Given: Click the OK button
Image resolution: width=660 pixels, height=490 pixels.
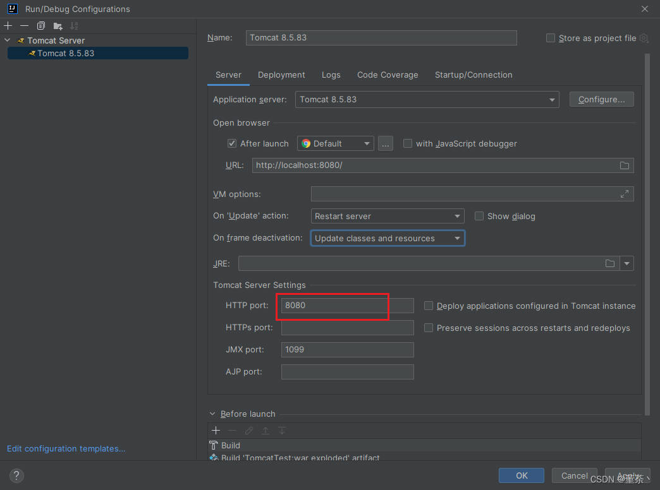Looking at the screenshot, I should 522,475.
